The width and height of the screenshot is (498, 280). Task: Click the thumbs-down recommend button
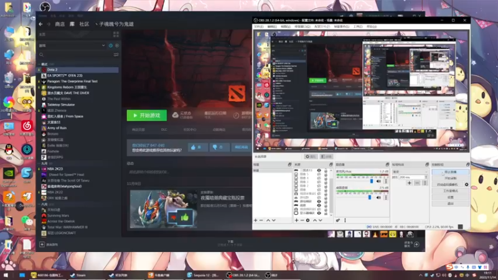pos(218,147)
